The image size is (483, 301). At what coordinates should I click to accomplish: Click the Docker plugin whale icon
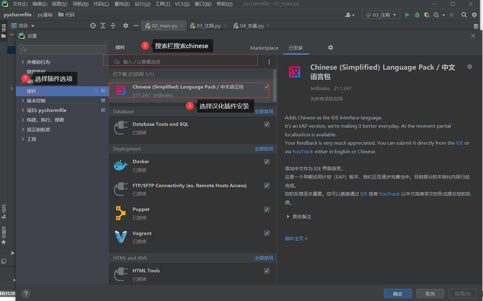coord(121,165)
